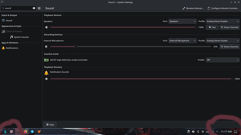241x135 pixels.
Task: Test the Speakers output
Action: tap(212, 27)
